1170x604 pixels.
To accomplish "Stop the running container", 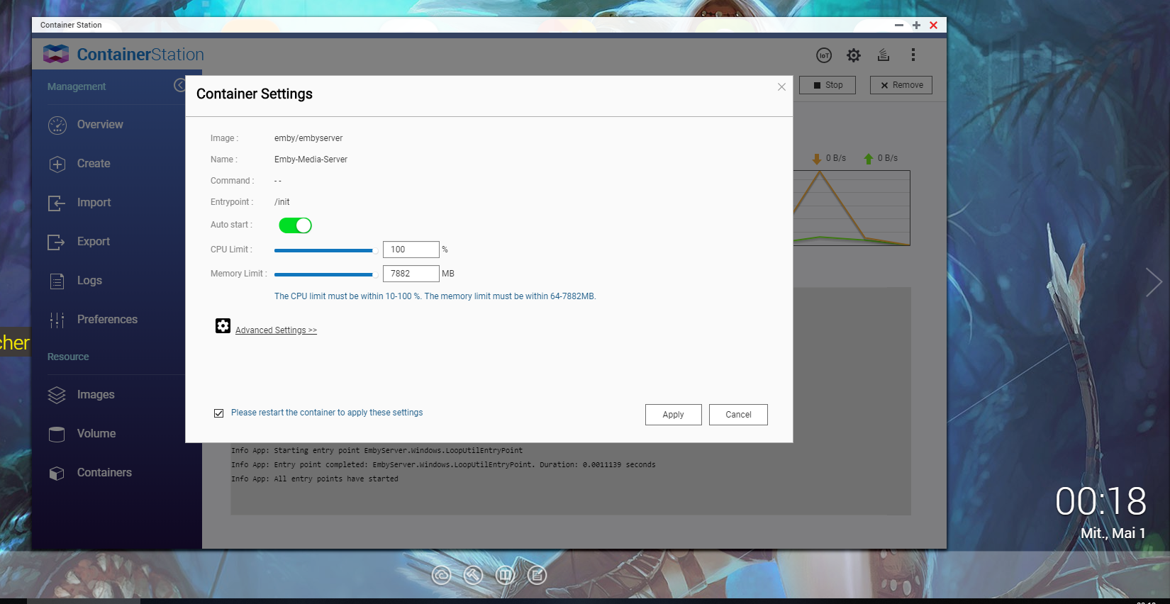I will [x=828, y=85].
